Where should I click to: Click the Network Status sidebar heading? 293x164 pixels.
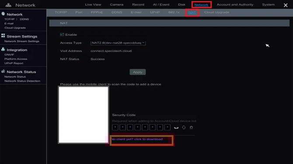pyautogui.click(x=21, y=72)
